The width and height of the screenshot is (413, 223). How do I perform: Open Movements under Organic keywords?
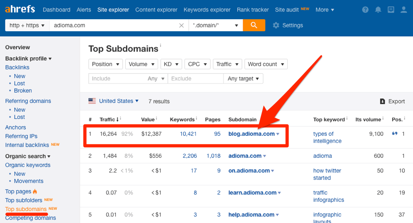point(29,181)
